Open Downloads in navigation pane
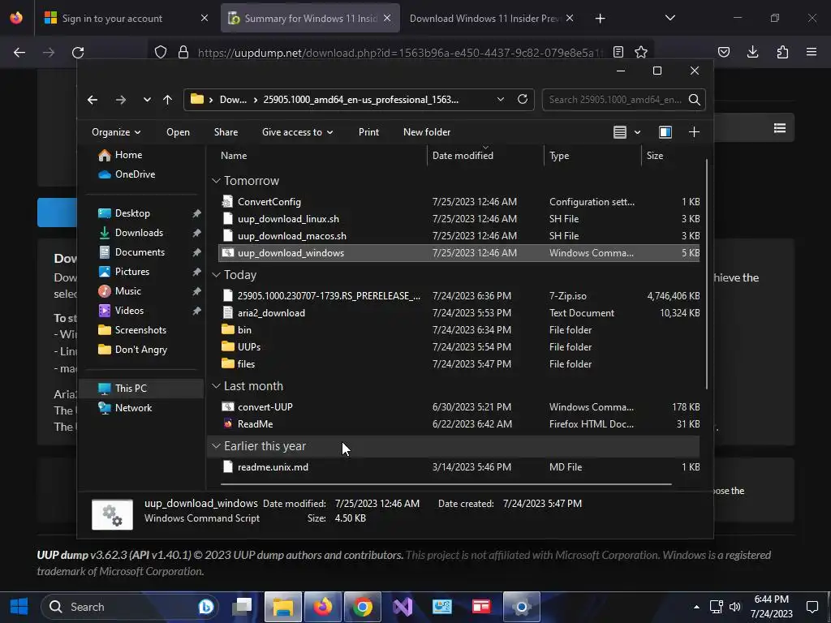This screenshot has width=831, height=623. pyautogui.click(x=139, y=233)
